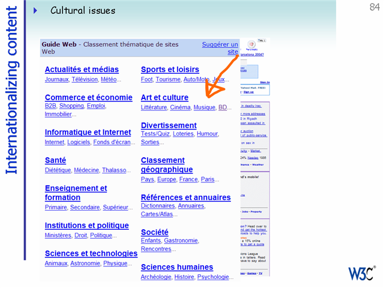Open the Loteries link
The height and width of the screenshot is (288, 384).
pos(183,134)
